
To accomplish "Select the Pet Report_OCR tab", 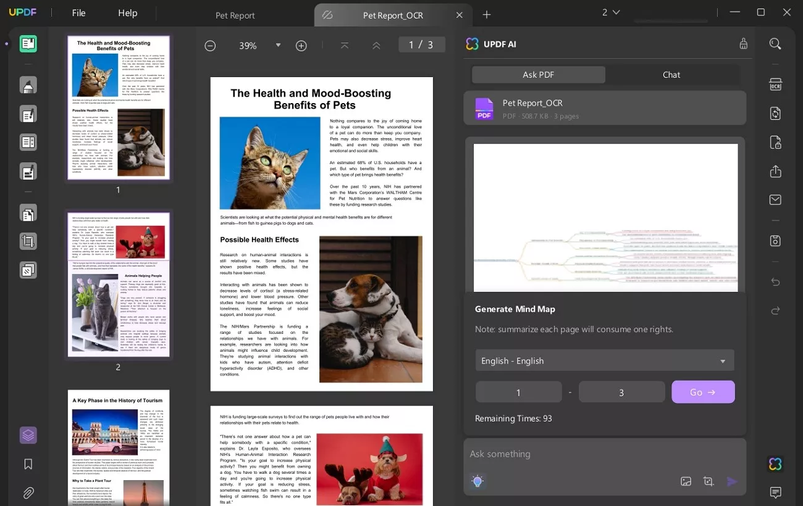I will coord(393,15).
